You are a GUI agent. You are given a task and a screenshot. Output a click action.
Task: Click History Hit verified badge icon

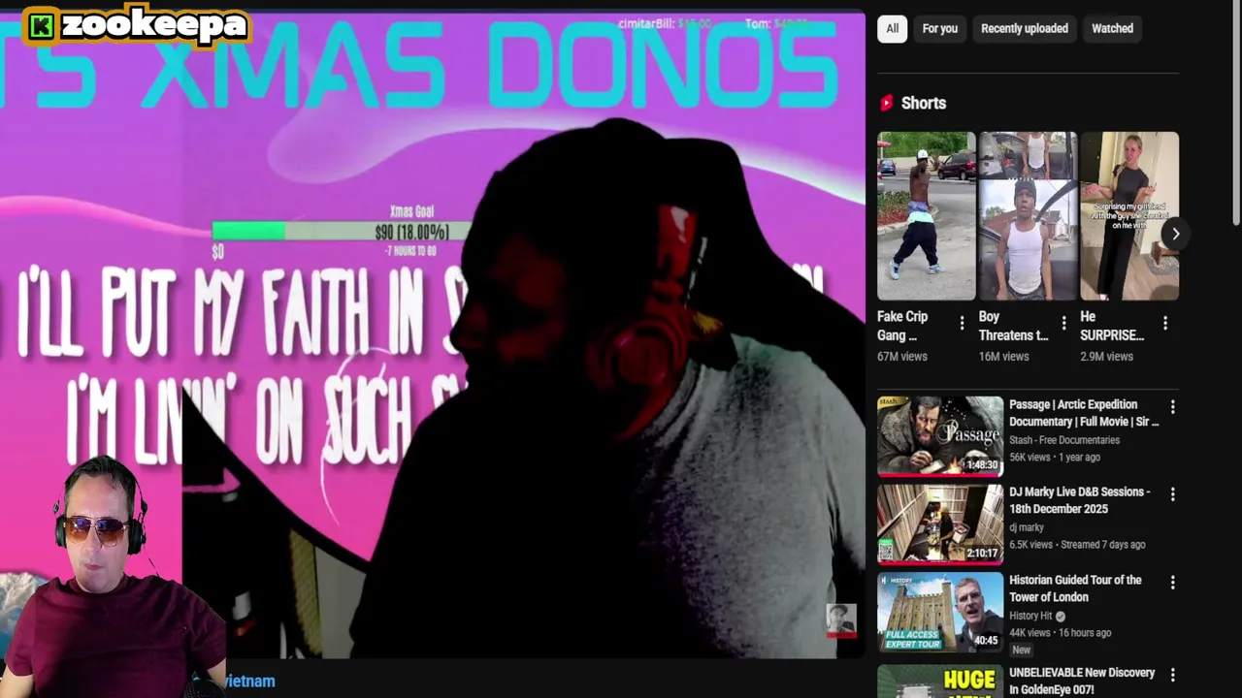(1061, 616)
